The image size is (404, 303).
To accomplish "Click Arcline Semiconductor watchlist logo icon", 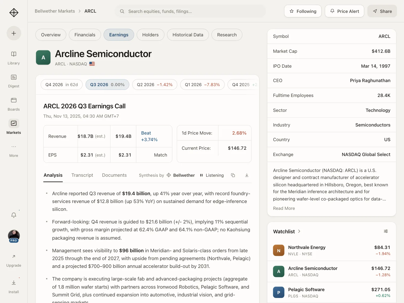I will (x=279, y=271).
